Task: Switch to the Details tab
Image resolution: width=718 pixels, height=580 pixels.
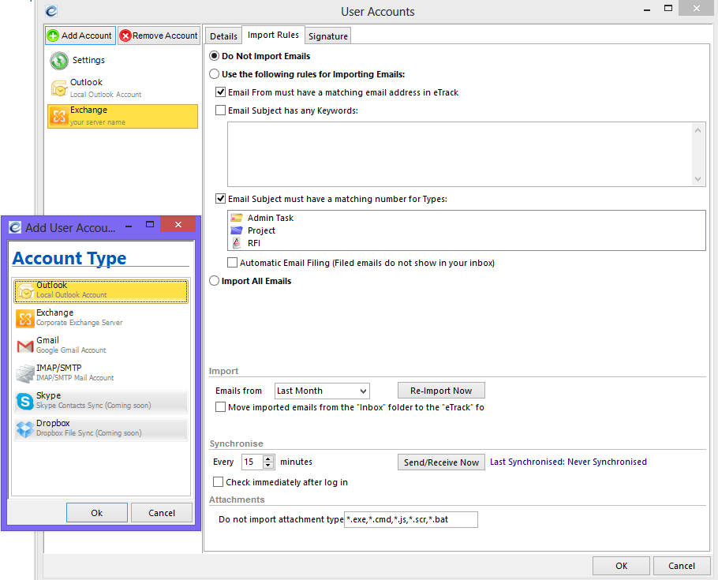Action: point(223,36)
